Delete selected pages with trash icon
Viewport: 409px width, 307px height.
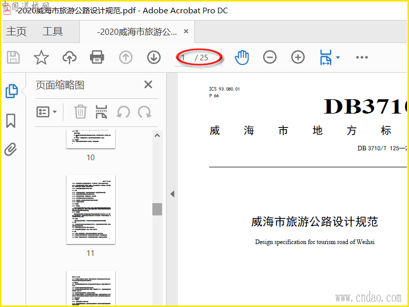[81, 112]
